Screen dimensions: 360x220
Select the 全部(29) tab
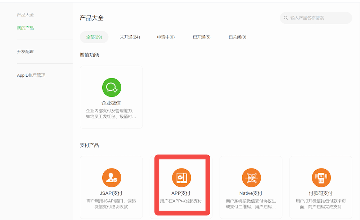coord(94,37)
